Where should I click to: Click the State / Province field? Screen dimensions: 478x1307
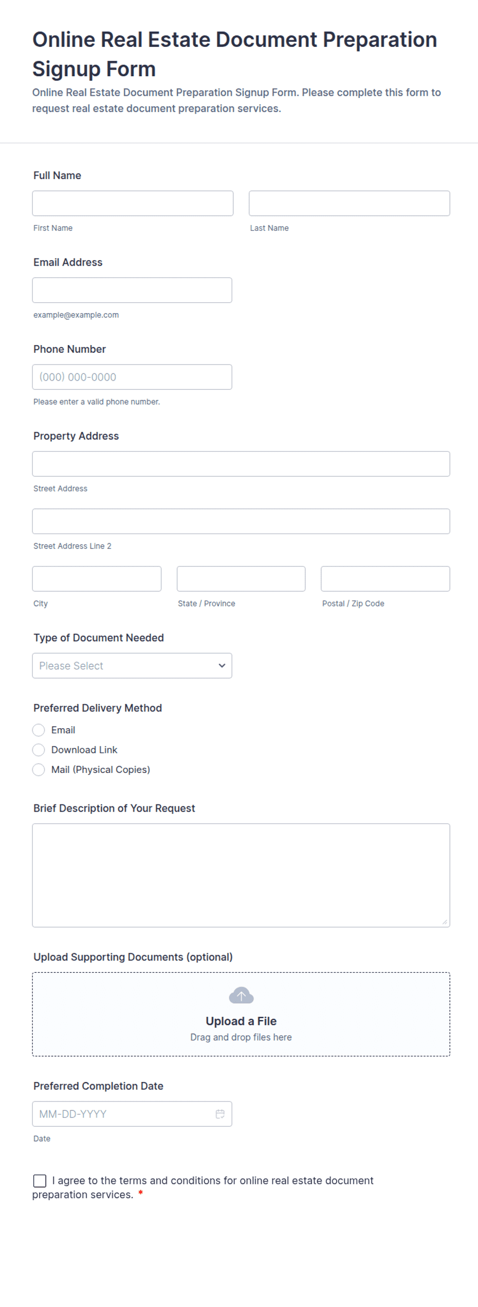click(241, 579)
